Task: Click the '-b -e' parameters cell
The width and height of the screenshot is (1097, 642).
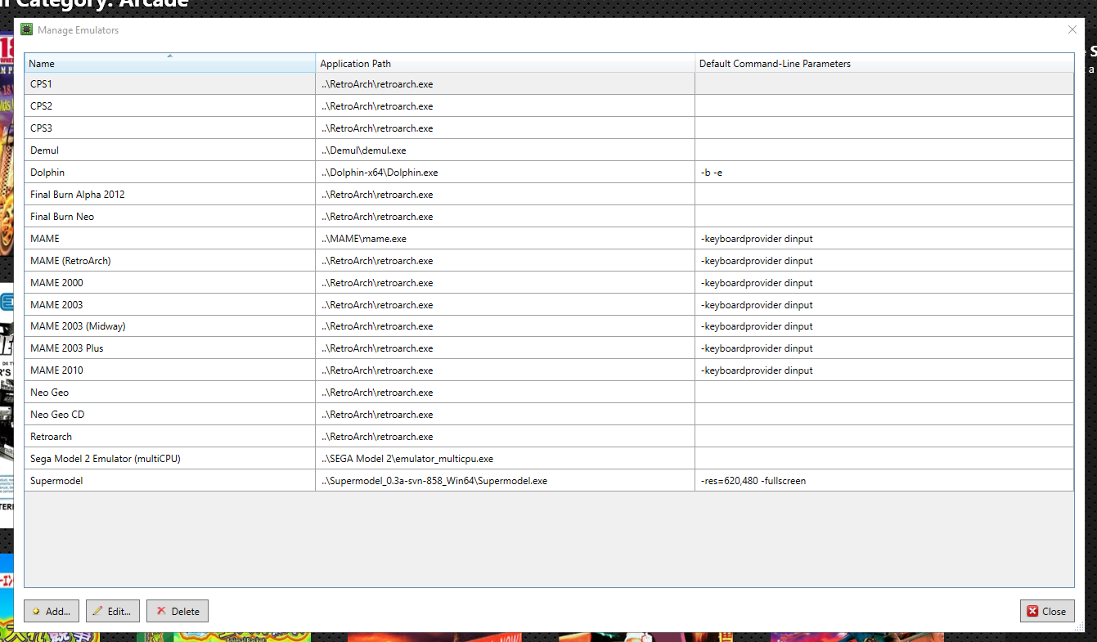Action: [884, 172]
